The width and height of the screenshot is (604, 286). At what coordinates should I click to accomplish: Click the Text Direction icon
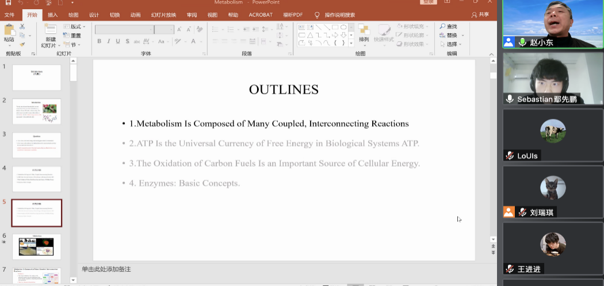click(x=281, y=26)
